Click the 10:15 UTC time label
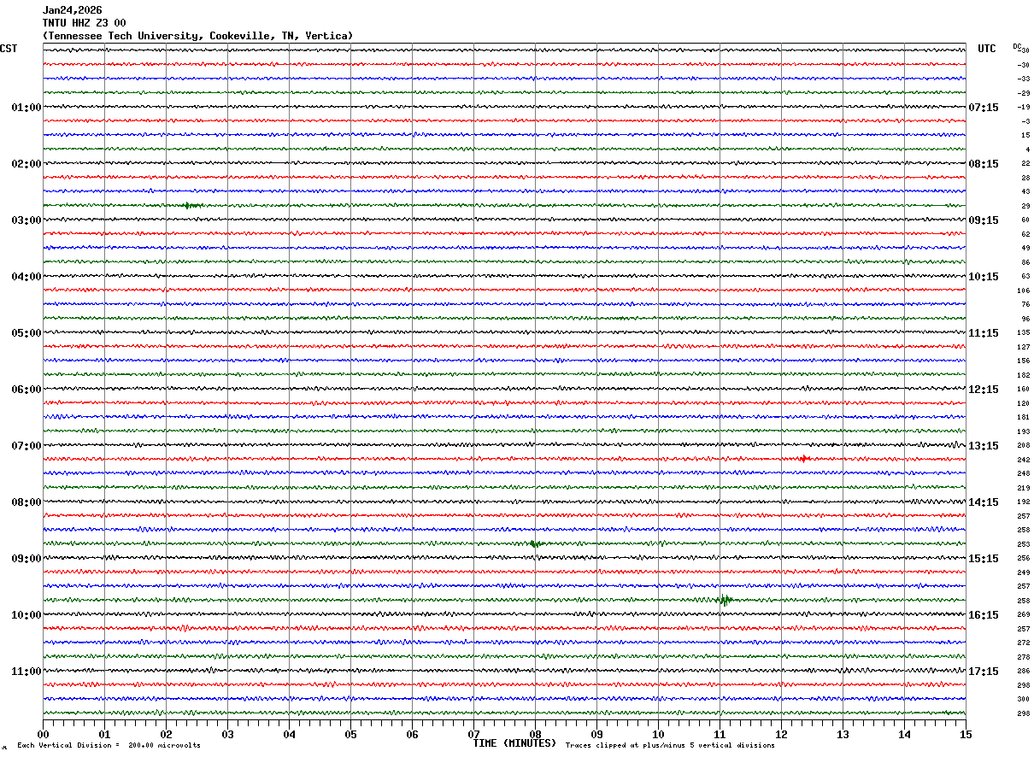This screenshot has width=1034, height=757. [984, 277]
